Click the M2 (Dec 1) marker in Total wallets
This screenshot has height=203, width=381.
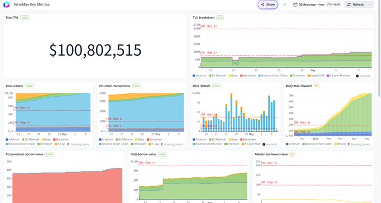tap(22, 108)
